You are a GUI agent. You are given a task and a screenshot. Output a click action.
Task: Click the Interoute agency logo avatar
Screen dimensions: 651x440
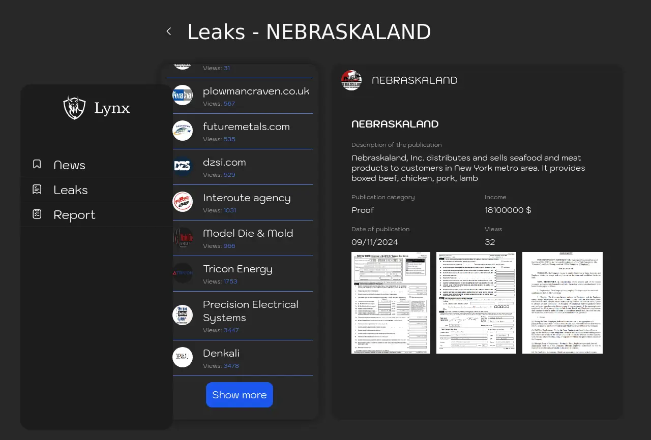tap(183, 202)
